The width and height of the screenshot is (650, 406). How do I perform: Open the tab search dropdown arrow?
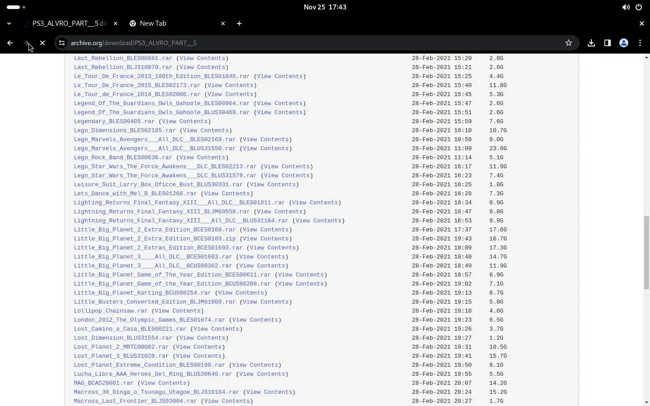click(9, 23)
